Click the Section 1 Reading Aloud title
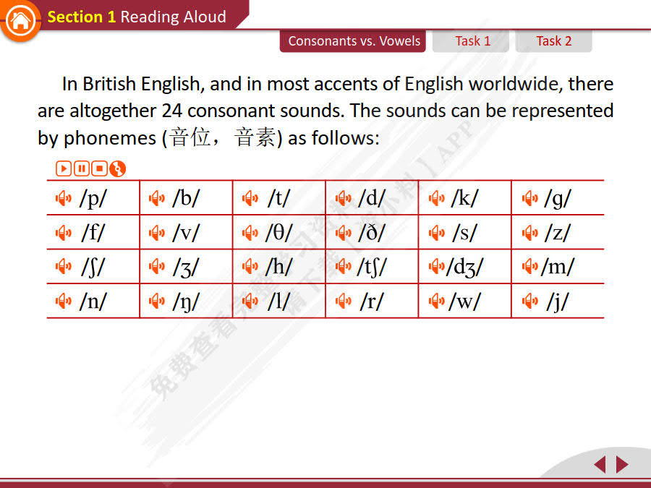651x488 pixels. pyautogui.click(x=137, y=17)
